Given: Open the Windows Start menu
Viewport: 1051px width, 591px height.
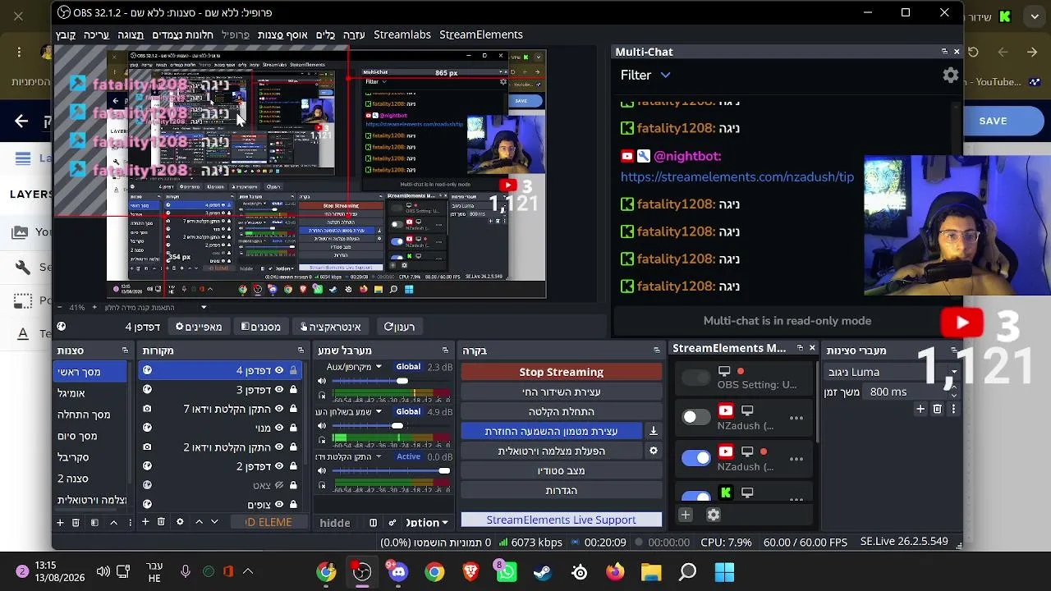Looking at the screenshot, I should (724, 572).
